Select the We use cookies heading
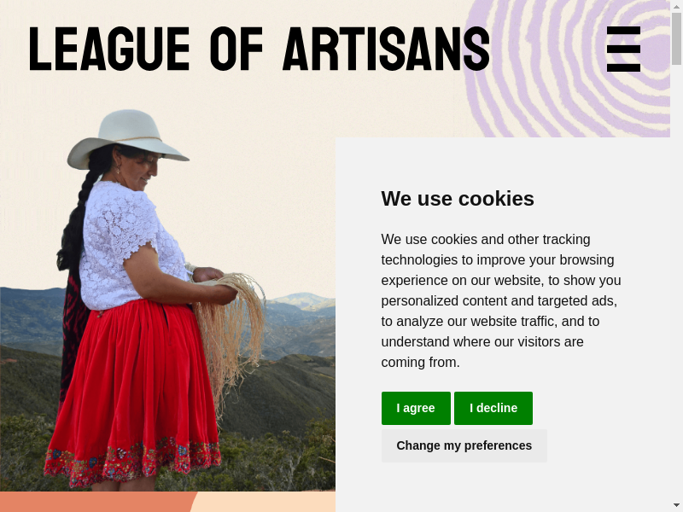Viewport: 683px width, 512px height. pyautogui.click(x=458, y=199)
